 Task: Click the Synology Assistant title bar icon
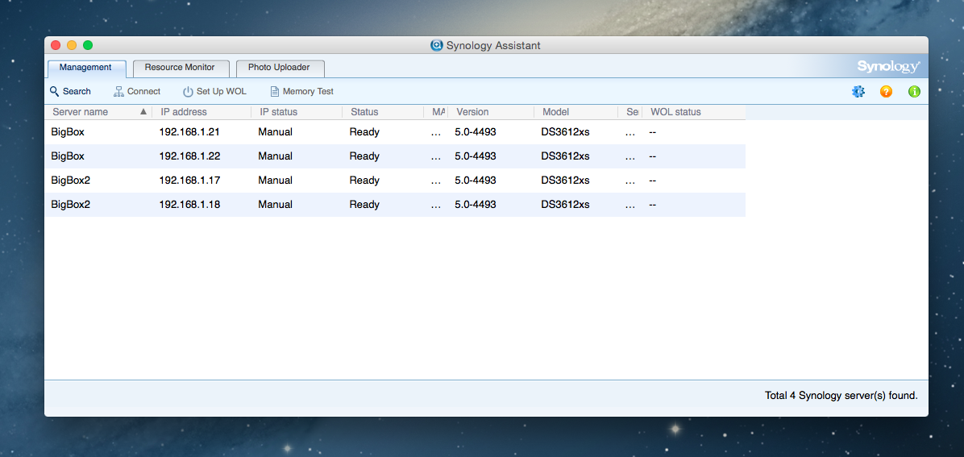[437, 45]
